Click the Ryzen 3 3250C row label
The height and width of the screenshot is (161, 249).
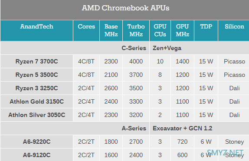click(x=37, y=88)
